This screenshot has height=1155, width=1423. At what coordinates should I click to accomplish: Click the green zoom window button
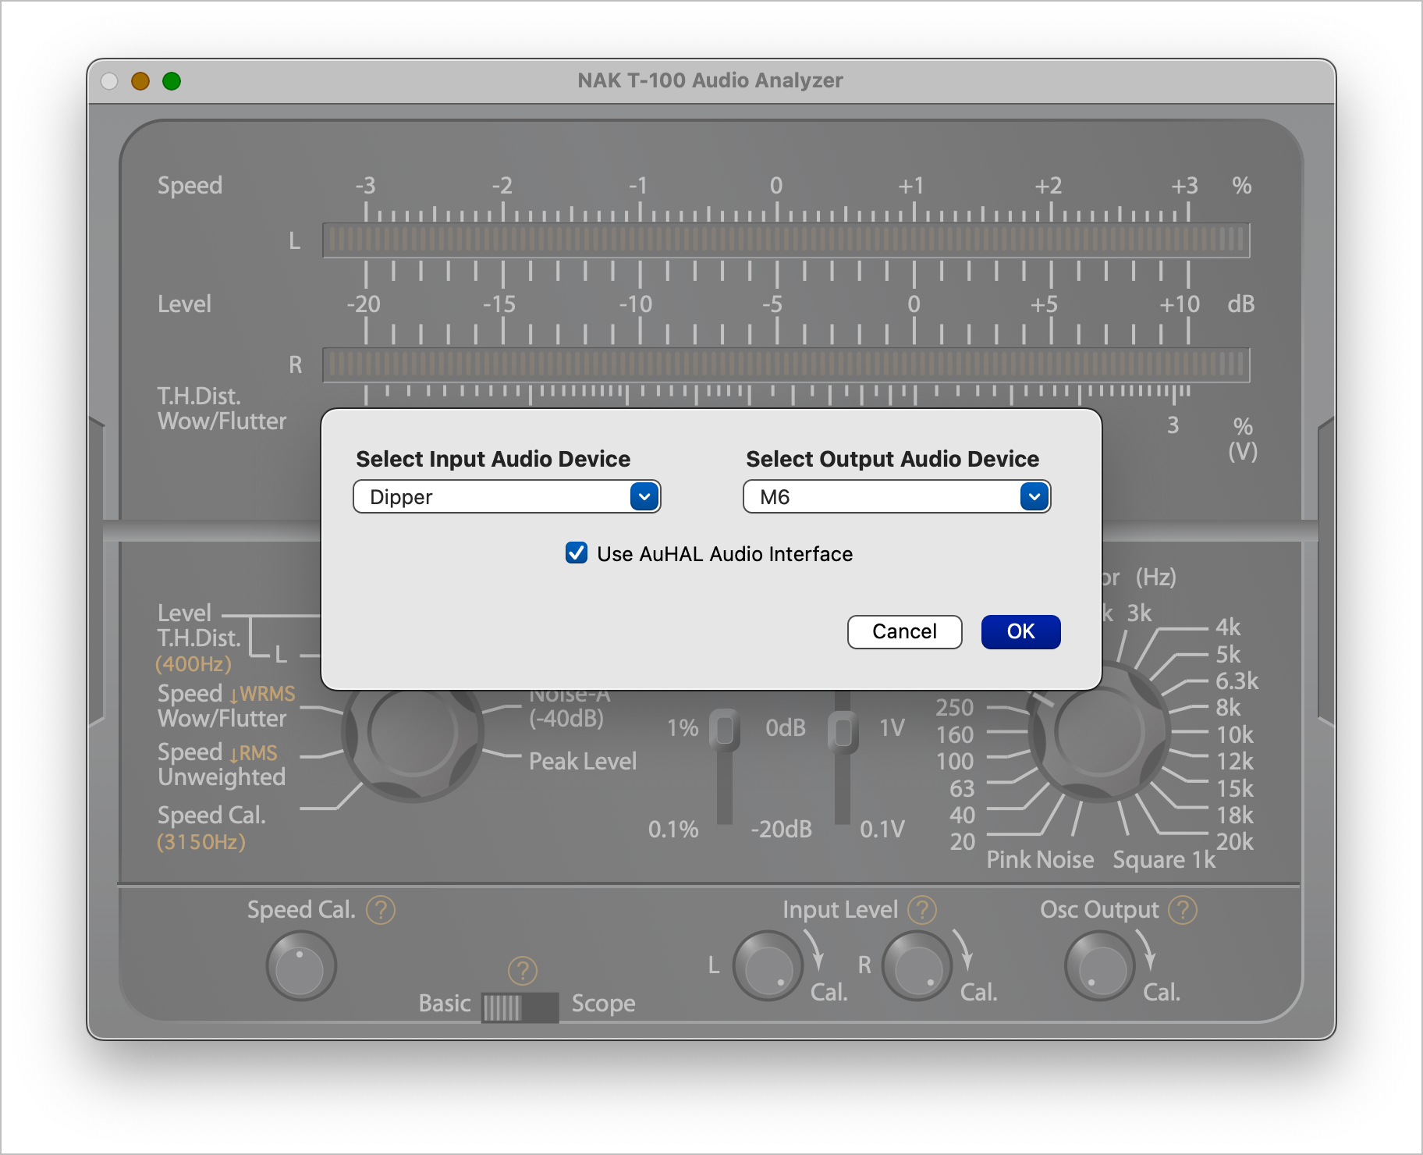click(x=172, y=81)
